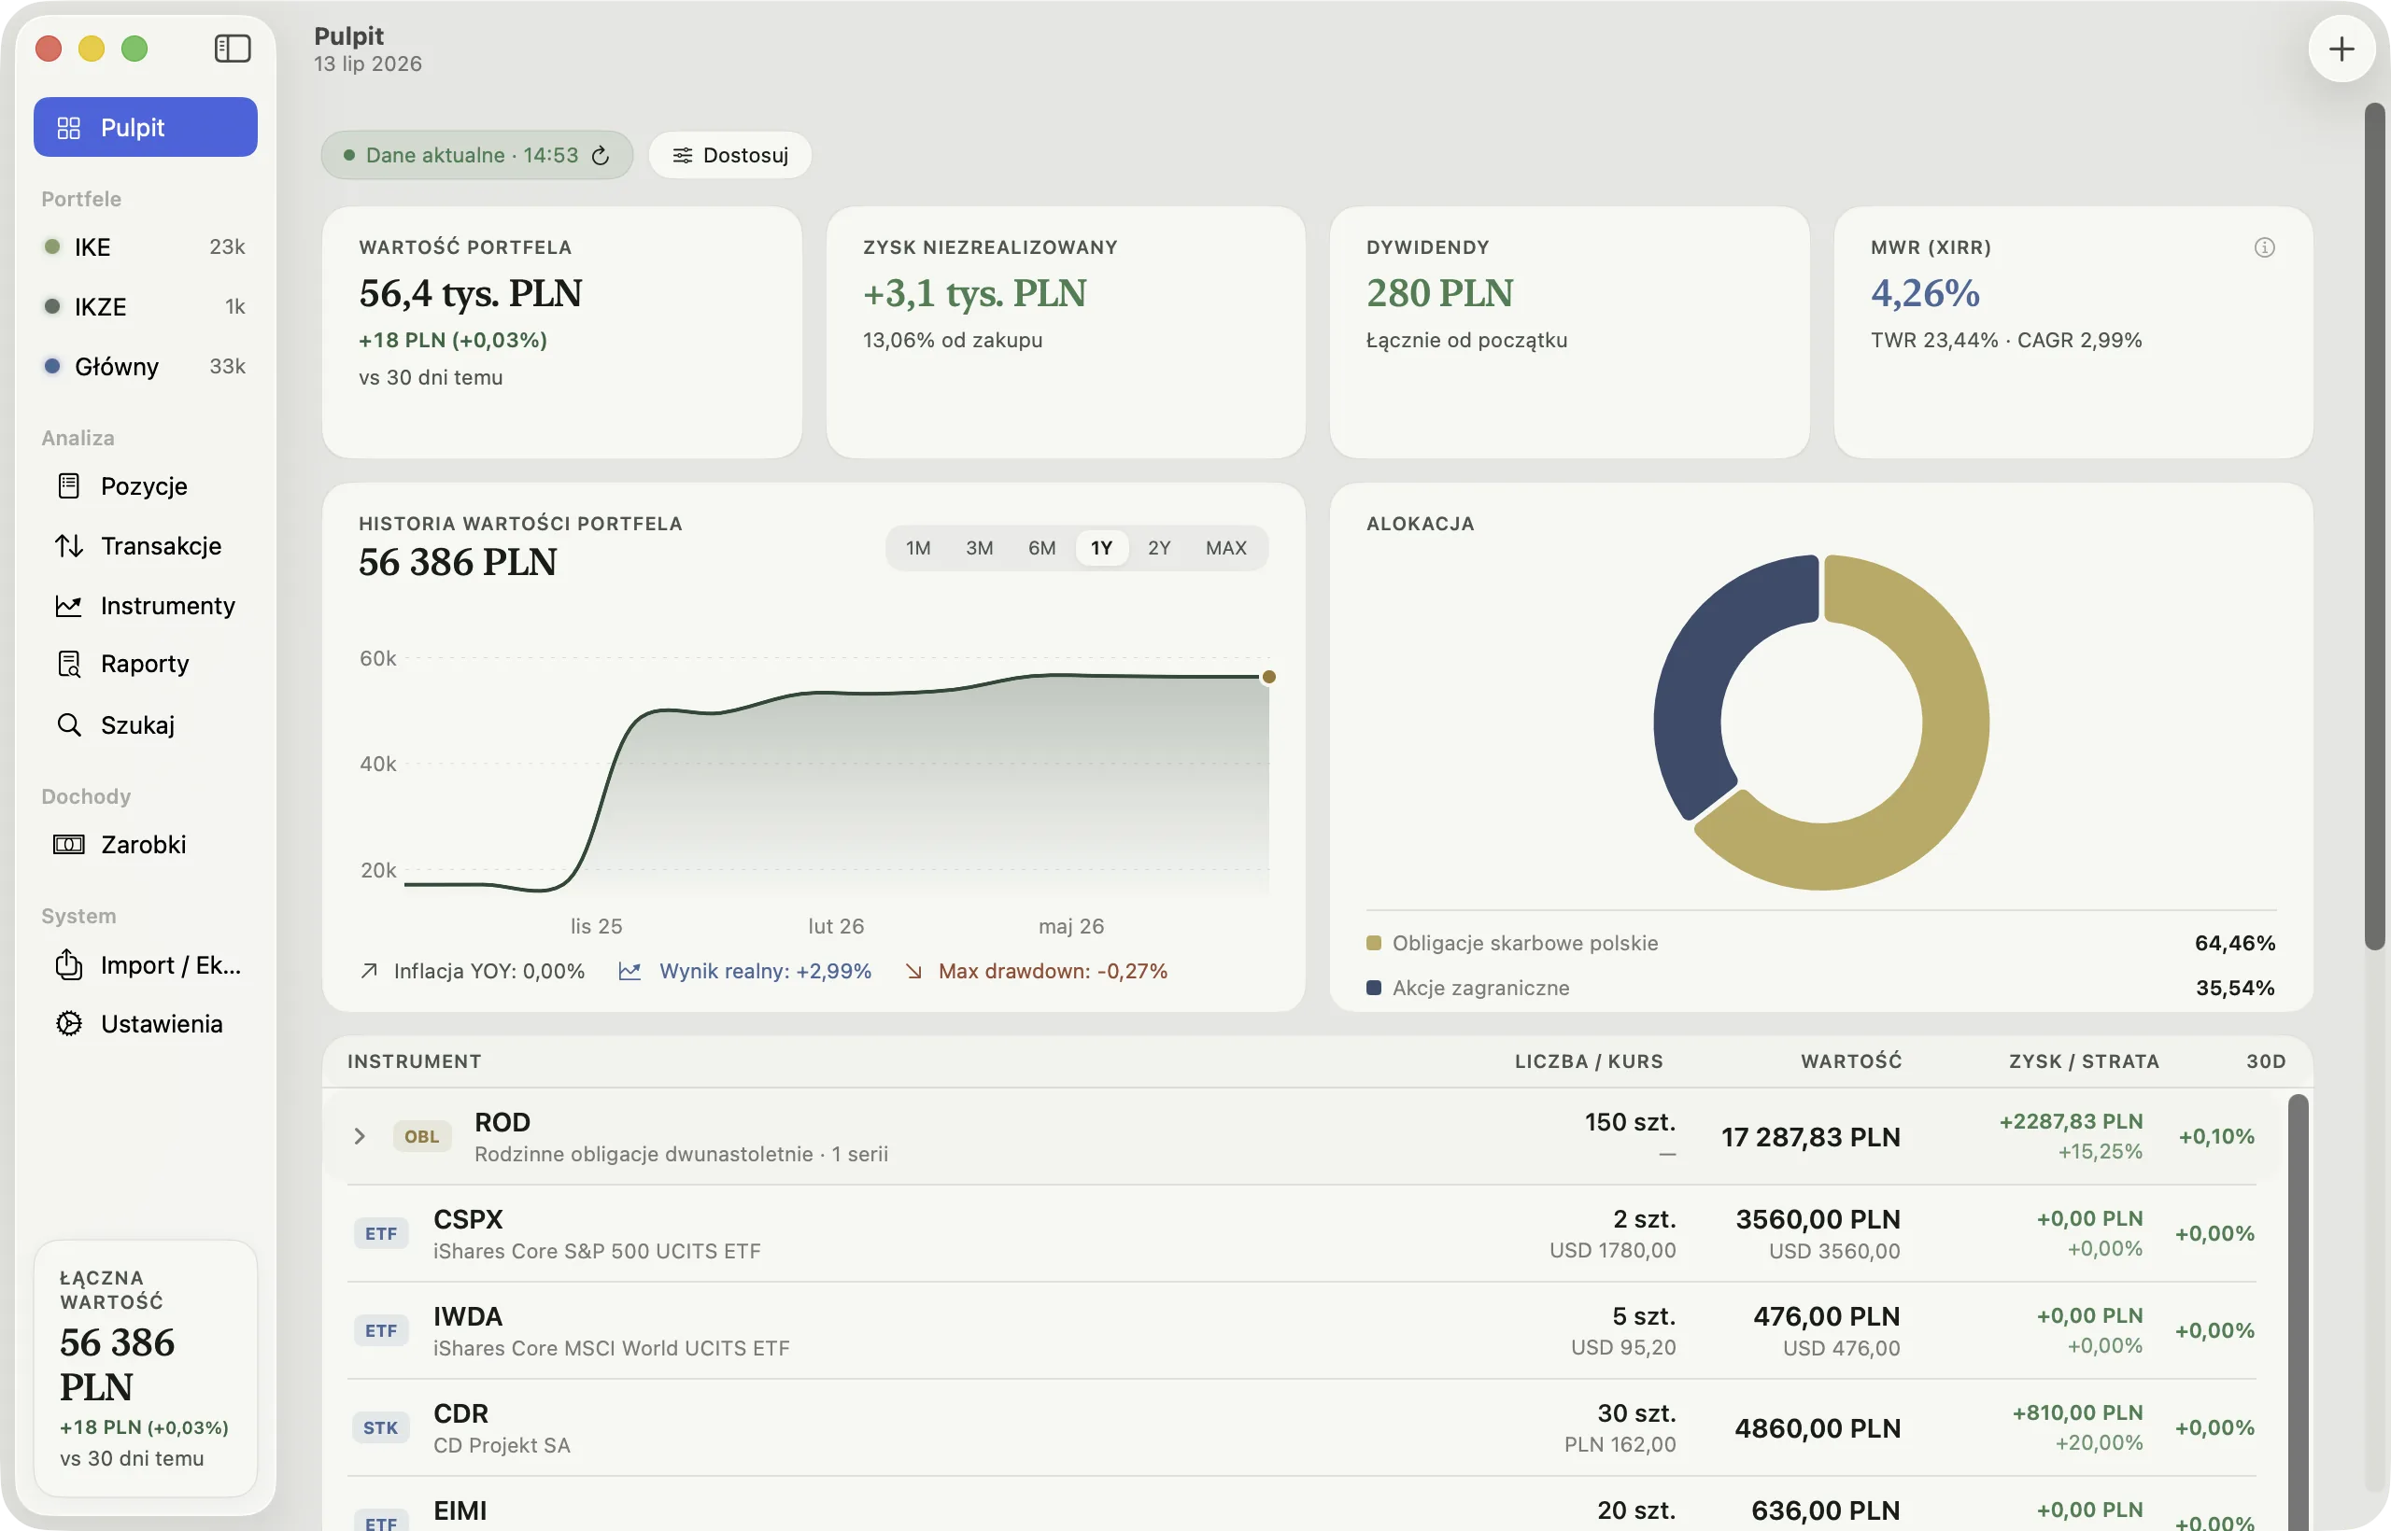Click the main page vertical scrollbar
Screen dimensions: 2391x1531
click(2374, 527)
